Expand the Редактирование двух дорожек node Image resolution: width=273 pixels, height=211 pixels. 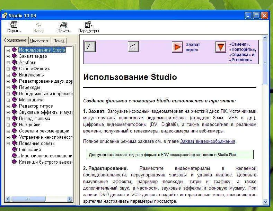[x=8, y=81]
